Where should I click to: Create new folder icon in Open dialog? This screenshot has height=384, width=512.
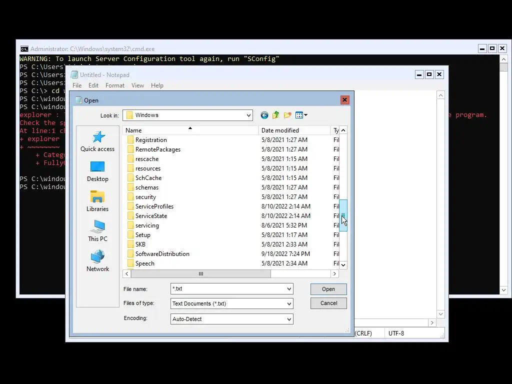click(287, 115)
